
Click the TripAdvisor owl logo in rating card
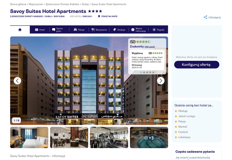point(133,42)
